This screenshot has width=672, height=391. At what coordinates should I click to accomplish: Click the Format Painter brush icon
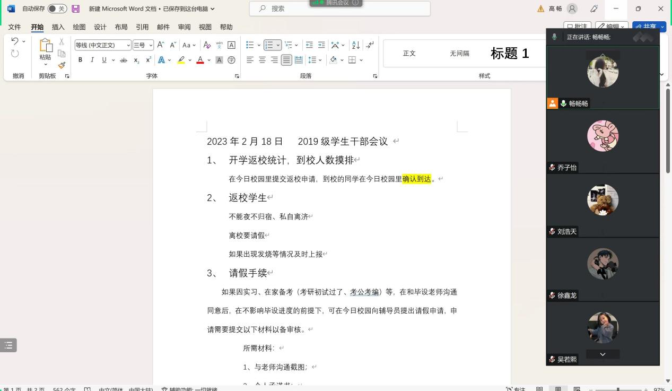tap(62, 65)
